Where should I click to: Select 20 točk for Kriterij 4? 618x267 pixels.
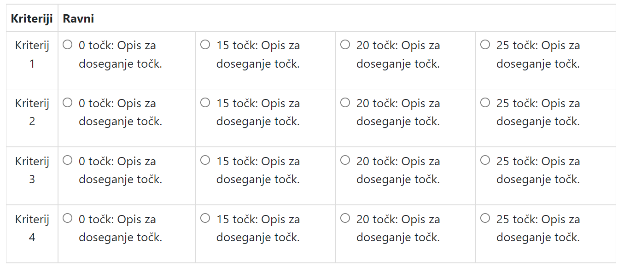(345, 218)
